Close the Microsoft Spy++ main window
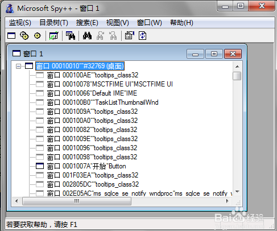This screenshot has width=277, height=231. coord(262,6)
